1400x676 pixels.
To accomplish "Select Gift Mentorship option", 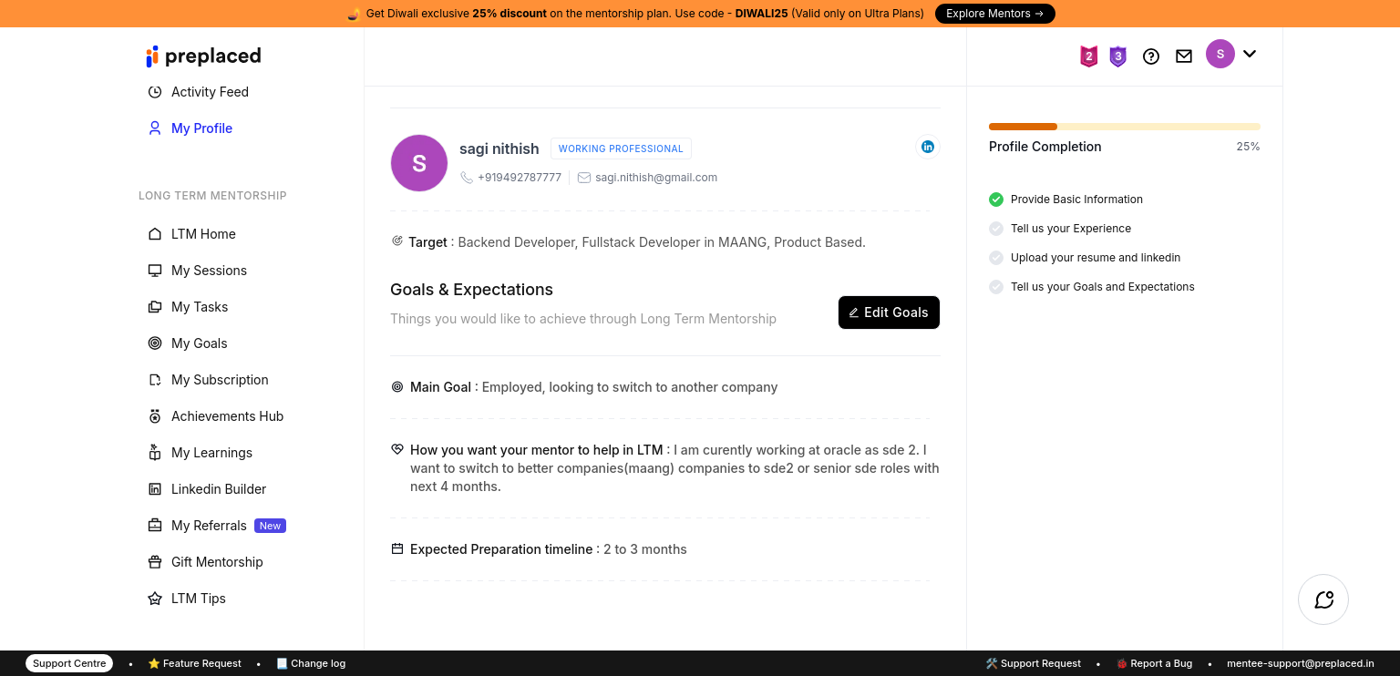I will pos(217,562).
